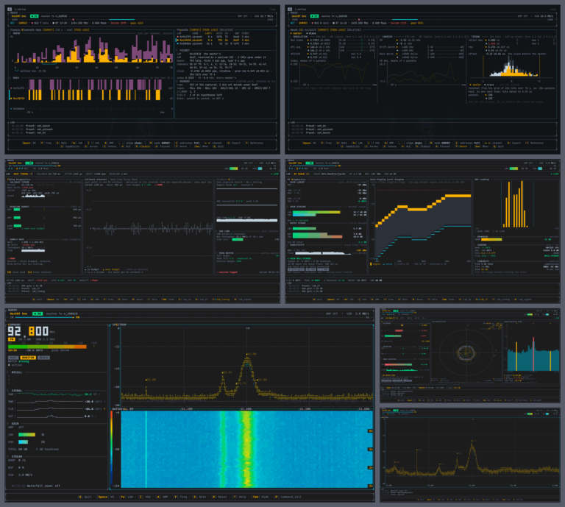Image resolution: width=565 pixels, height=507 pixels.
Task: Click the green RX badge in command rail header
Action: click(38, 313)
